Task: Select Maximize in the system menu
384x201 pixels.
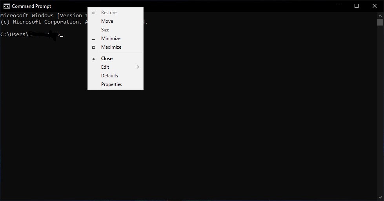Action: [x=115, y=47]
